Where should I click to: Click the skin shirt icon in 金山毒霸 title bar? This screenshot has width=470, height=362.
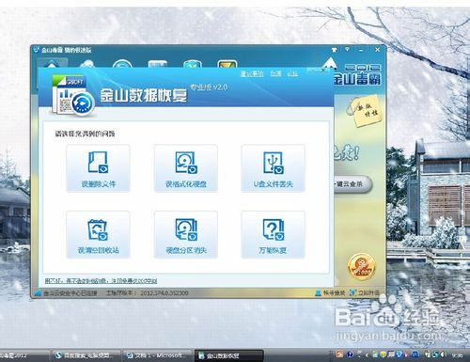click(x=335, y=50)
